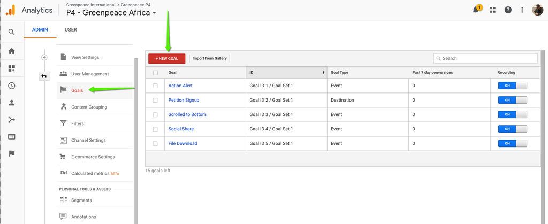Viewport: 548px width, 224px height.
Task: Click the Annotations speech bubble icon
Action: point(63,217)
